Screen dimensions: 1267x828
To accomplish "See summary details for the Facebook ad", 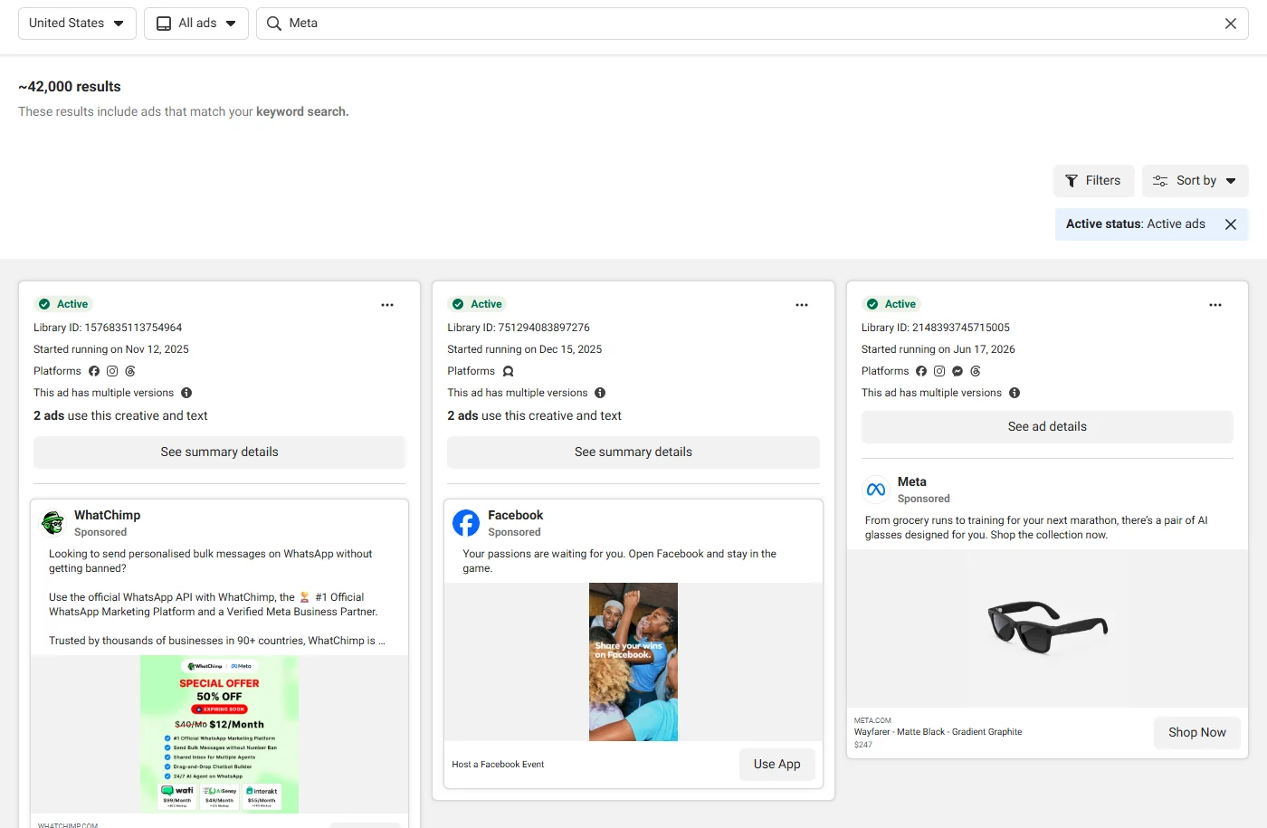I will [633, 452].
